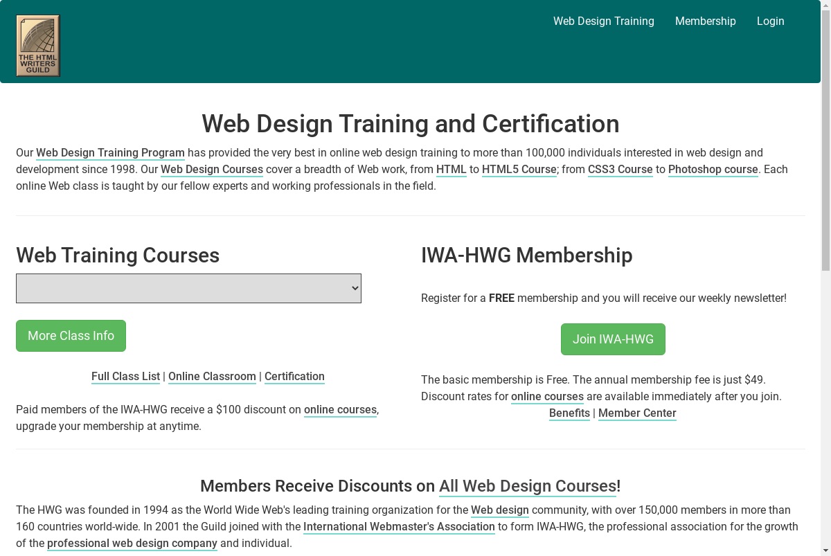Follow the HTML link in intro paragraph
This screenshot has width=831, height=556.
452,169
